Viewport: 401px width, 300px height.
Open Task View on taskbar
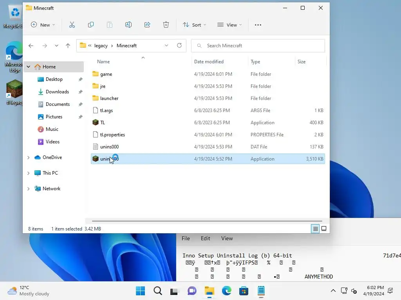pos(174,291)
